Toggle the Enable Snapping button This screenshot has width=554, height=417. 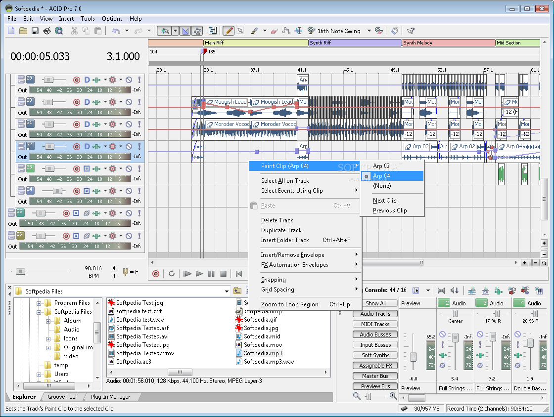tap(185, 31)
